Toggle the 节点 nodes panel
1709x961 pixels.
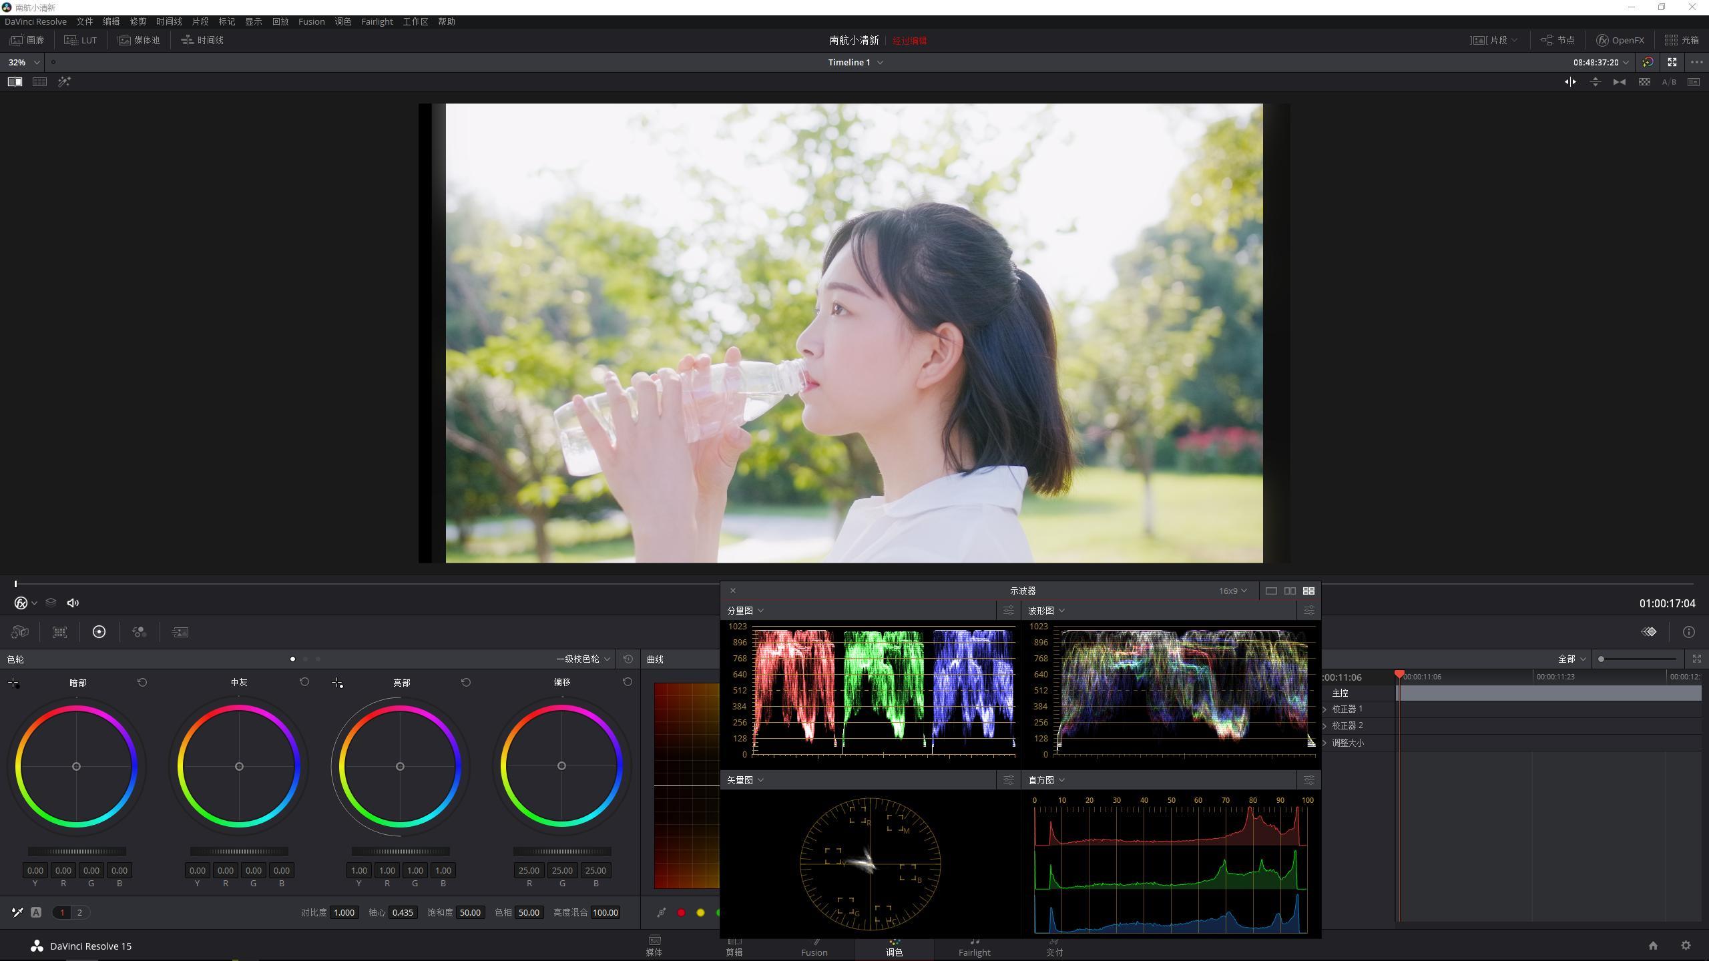click(1557, 40)
